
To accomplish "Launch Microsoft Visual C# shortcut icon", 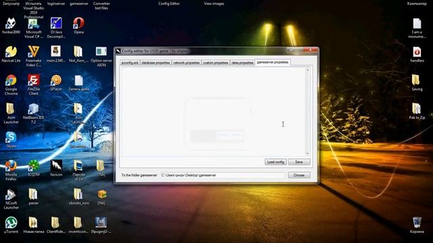I will [34, 24].
